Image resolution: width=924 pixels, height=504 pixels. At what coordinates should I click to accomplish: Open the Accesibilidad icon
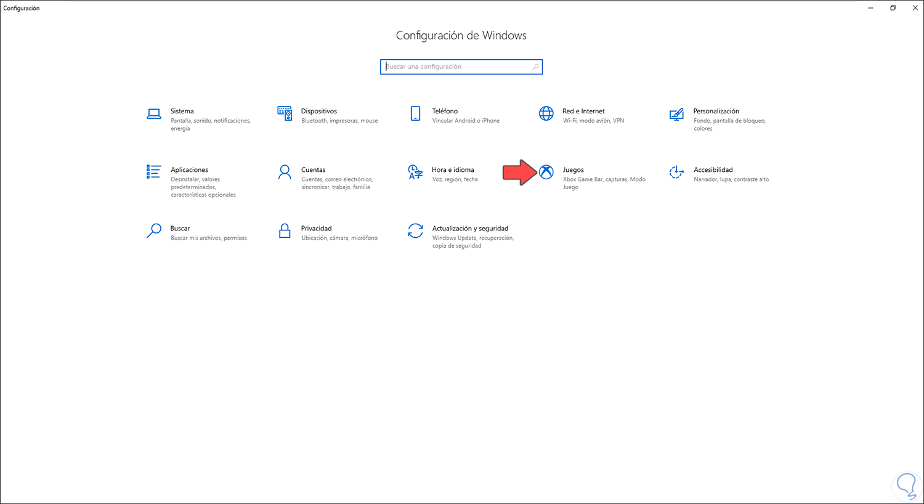coord(676,172)
